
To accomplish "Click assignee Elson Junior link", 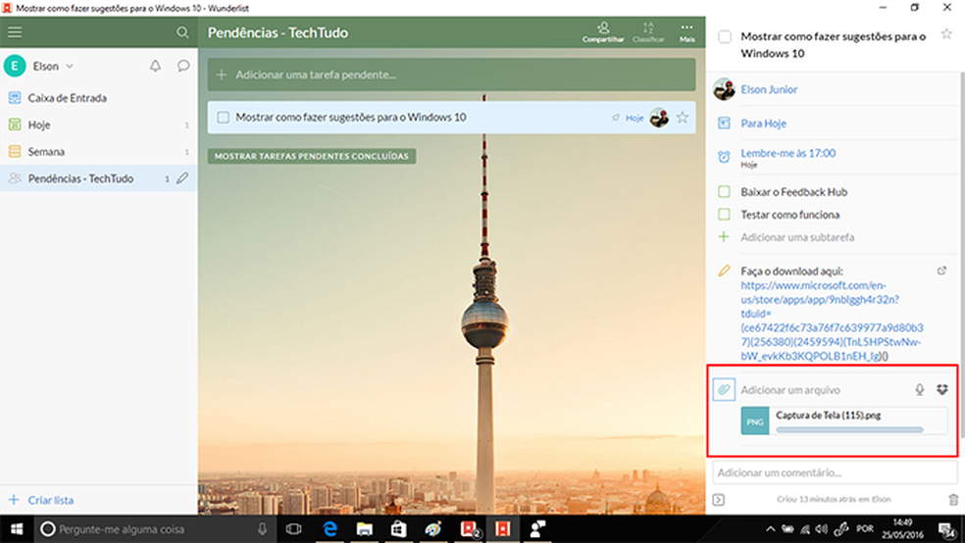I will coord(769,90).
